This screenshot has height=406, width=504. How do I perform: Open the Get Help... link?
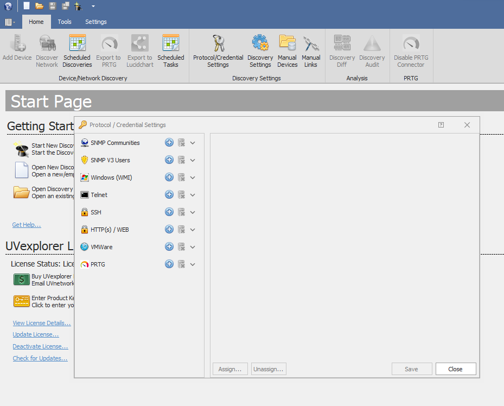pos(27,225)
